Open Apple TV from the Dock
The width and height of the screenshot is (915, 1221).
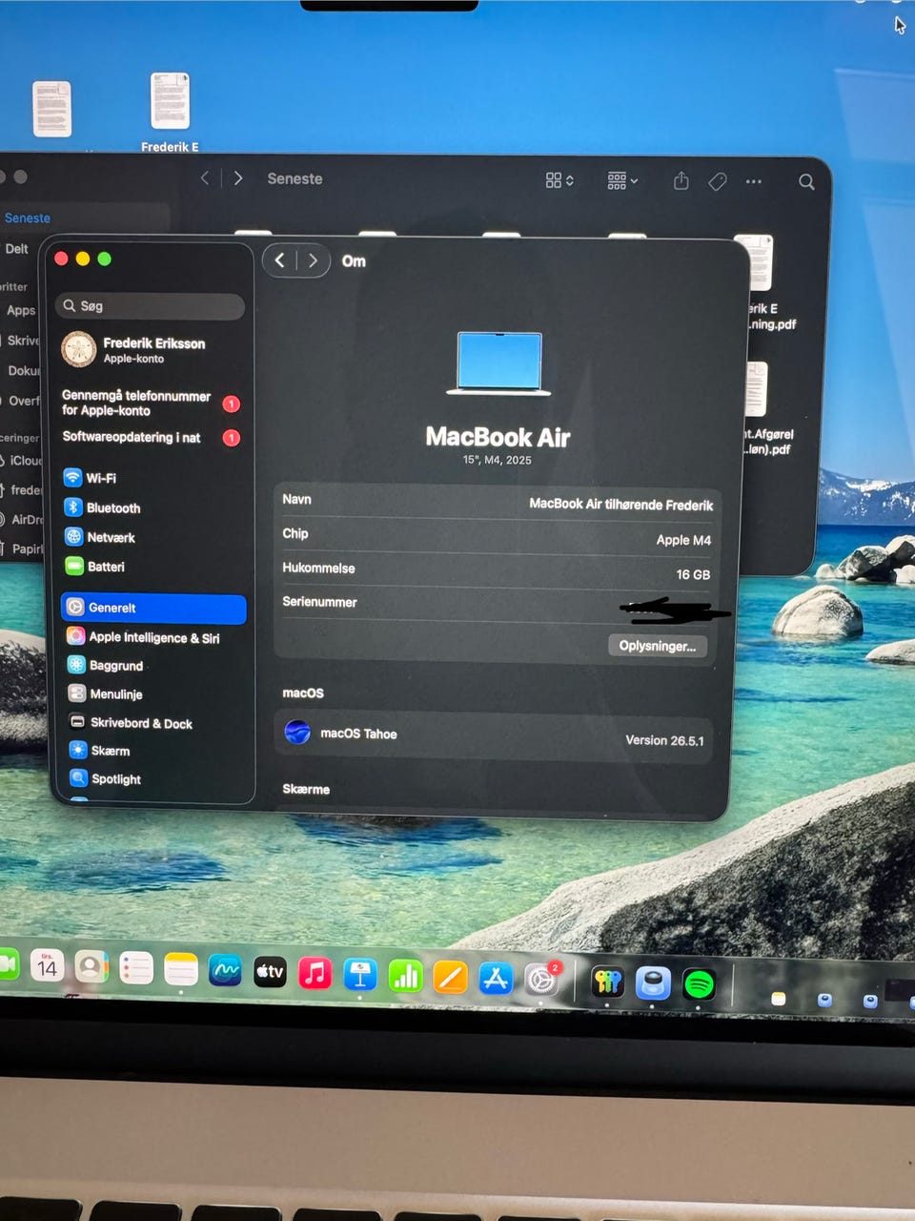270,972
